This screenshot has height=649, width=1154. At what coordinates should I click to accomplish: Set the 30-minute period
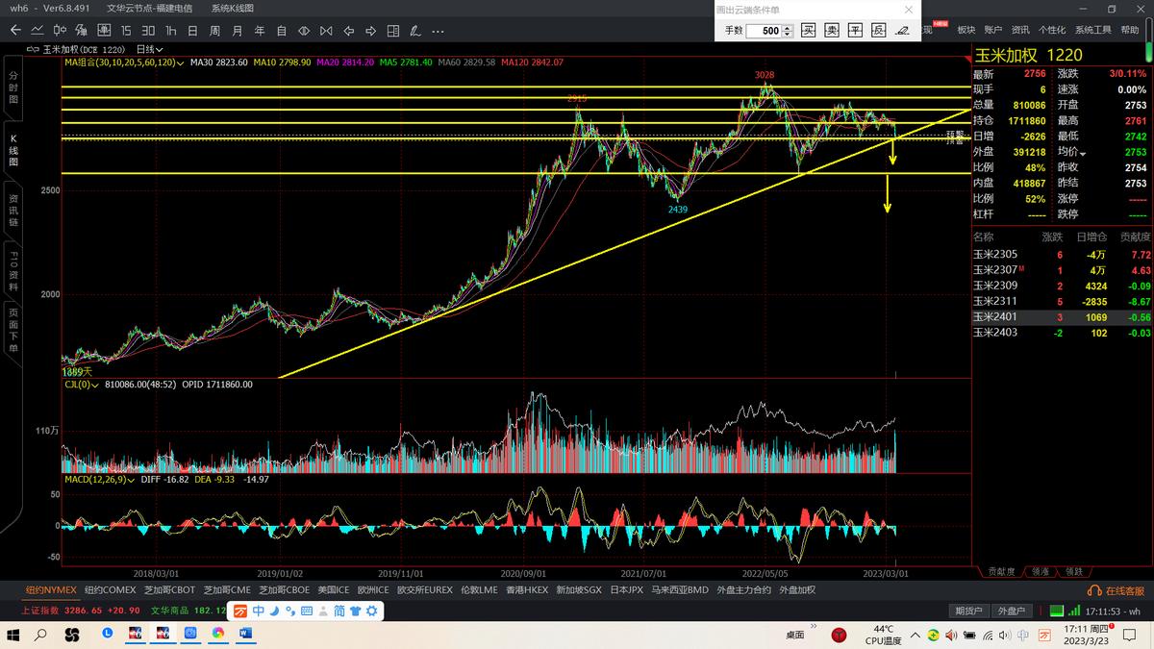pos(148,30)
